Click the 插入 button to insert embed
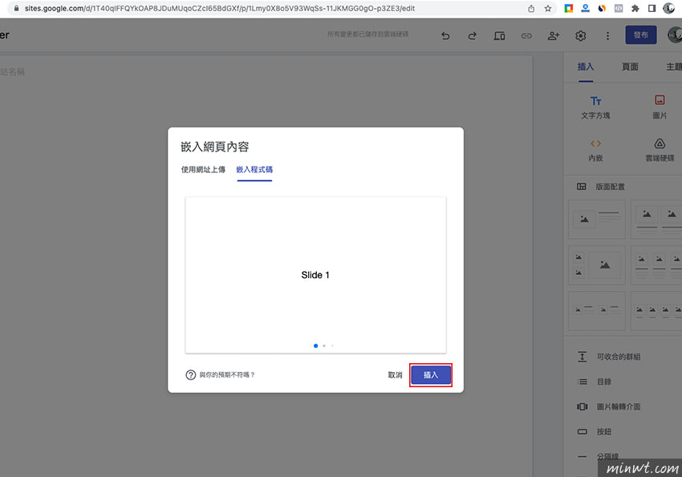 [431, 375]
